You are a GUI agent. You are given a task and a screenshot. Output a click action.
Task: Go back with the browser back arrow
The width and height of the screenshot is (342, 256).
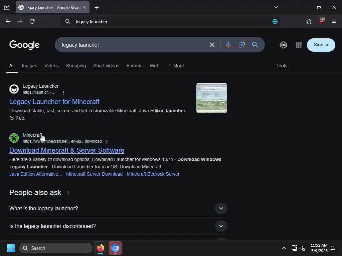coord(8,21)
